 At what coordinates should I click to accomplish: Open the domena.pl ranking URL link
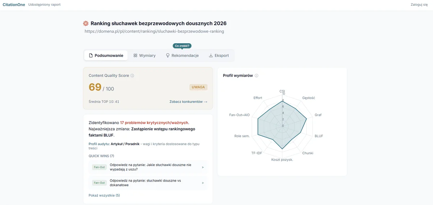(154, 31)
